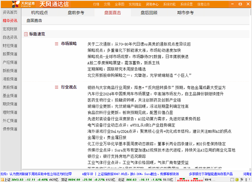Image resolution: width=252 pixels, height=182 pixels.
Task: Click the red-green market breadth indicator
Action: (190, 180)
